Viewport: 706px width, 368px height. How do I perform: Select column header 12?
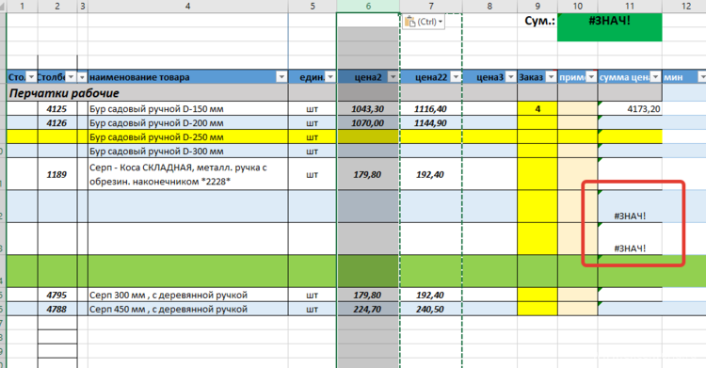[x=684, y=6]
